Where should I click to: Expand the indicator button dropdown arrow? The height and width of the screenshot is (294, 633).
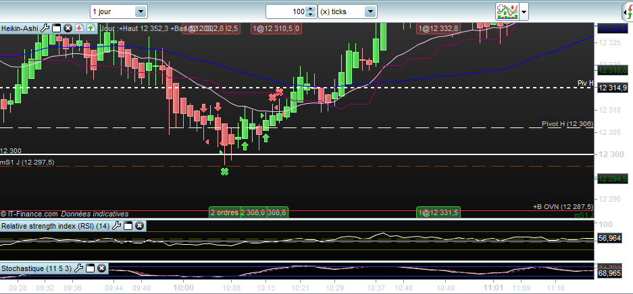pos(524,11)
